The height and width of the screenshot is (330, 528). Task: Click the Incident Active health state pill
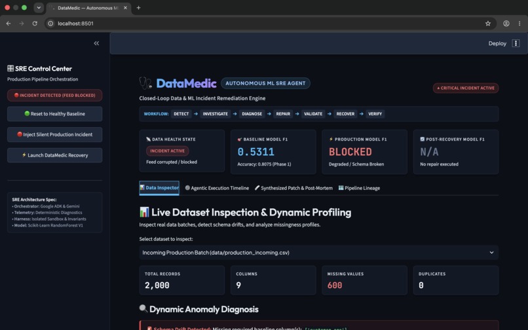pos(167,151)
